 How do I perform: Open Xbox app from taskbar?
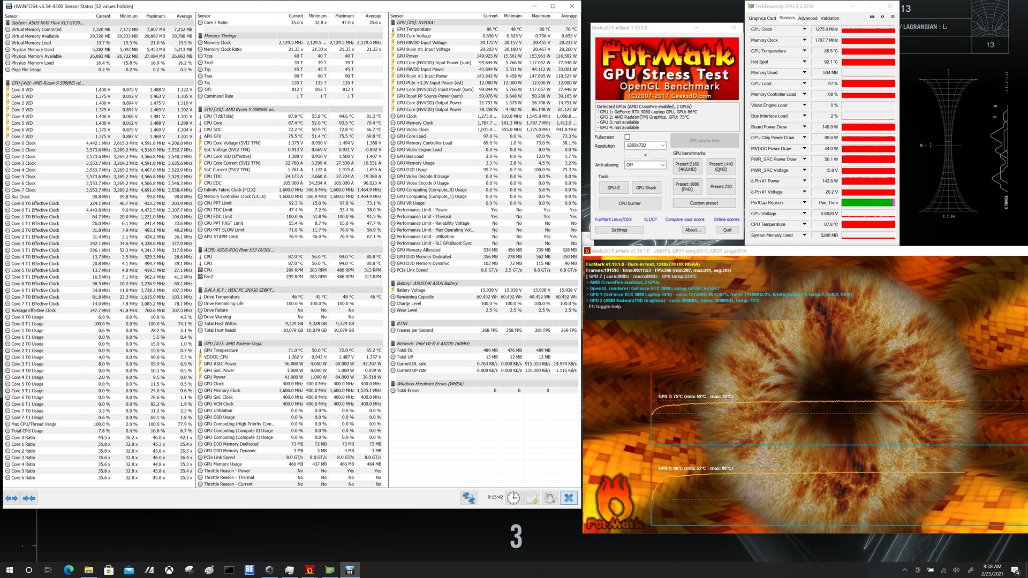pyautogui.click(x=169, y=570)
